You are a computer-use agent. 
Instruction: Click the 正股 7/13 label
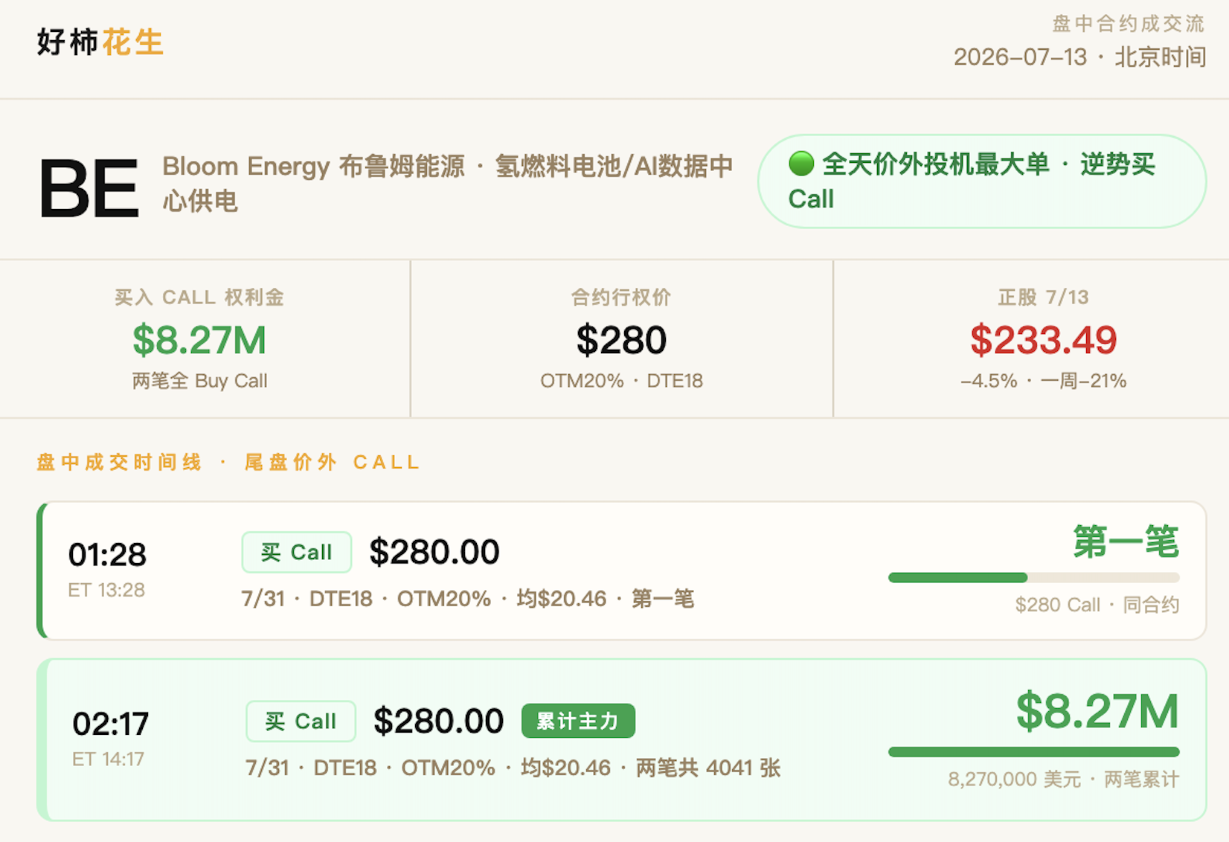pyautogui.click(x=1043, y=298)
